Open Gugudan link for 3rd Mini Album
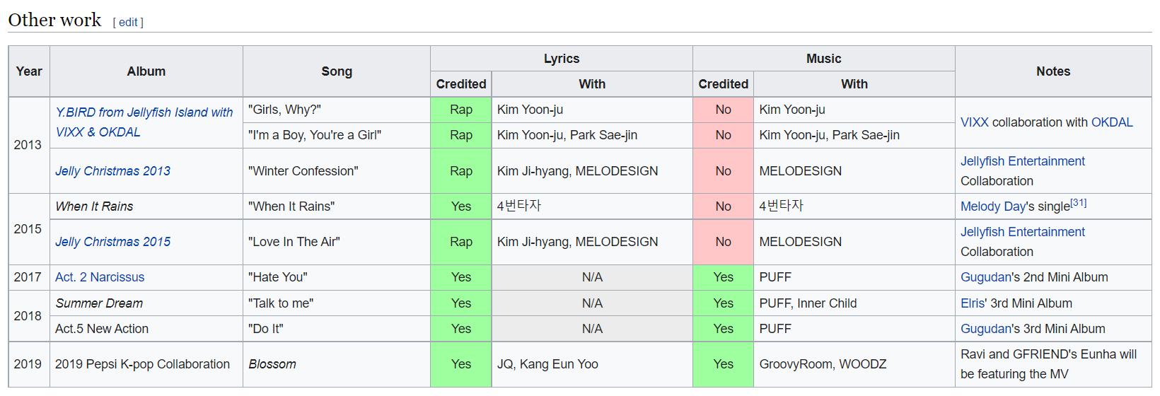This screenshot has width=1160, height=396. point(986,329)
